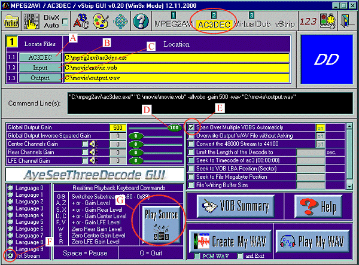The width and height of the screenshot is (359, 265).
Task: Open the Profiles folder icon
Action: [x=11, y=21]
